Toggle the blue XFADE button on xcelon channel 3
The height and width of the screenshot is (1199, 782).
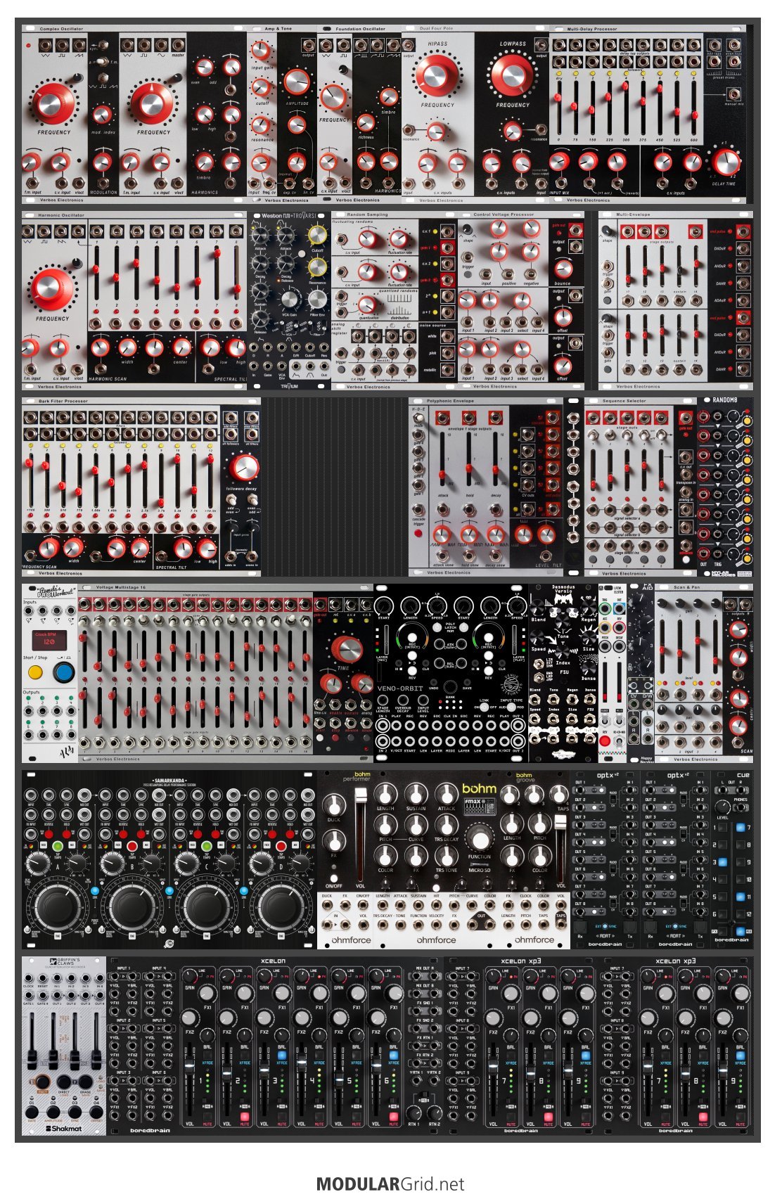pyautogui.click(x=281, y=1056)
